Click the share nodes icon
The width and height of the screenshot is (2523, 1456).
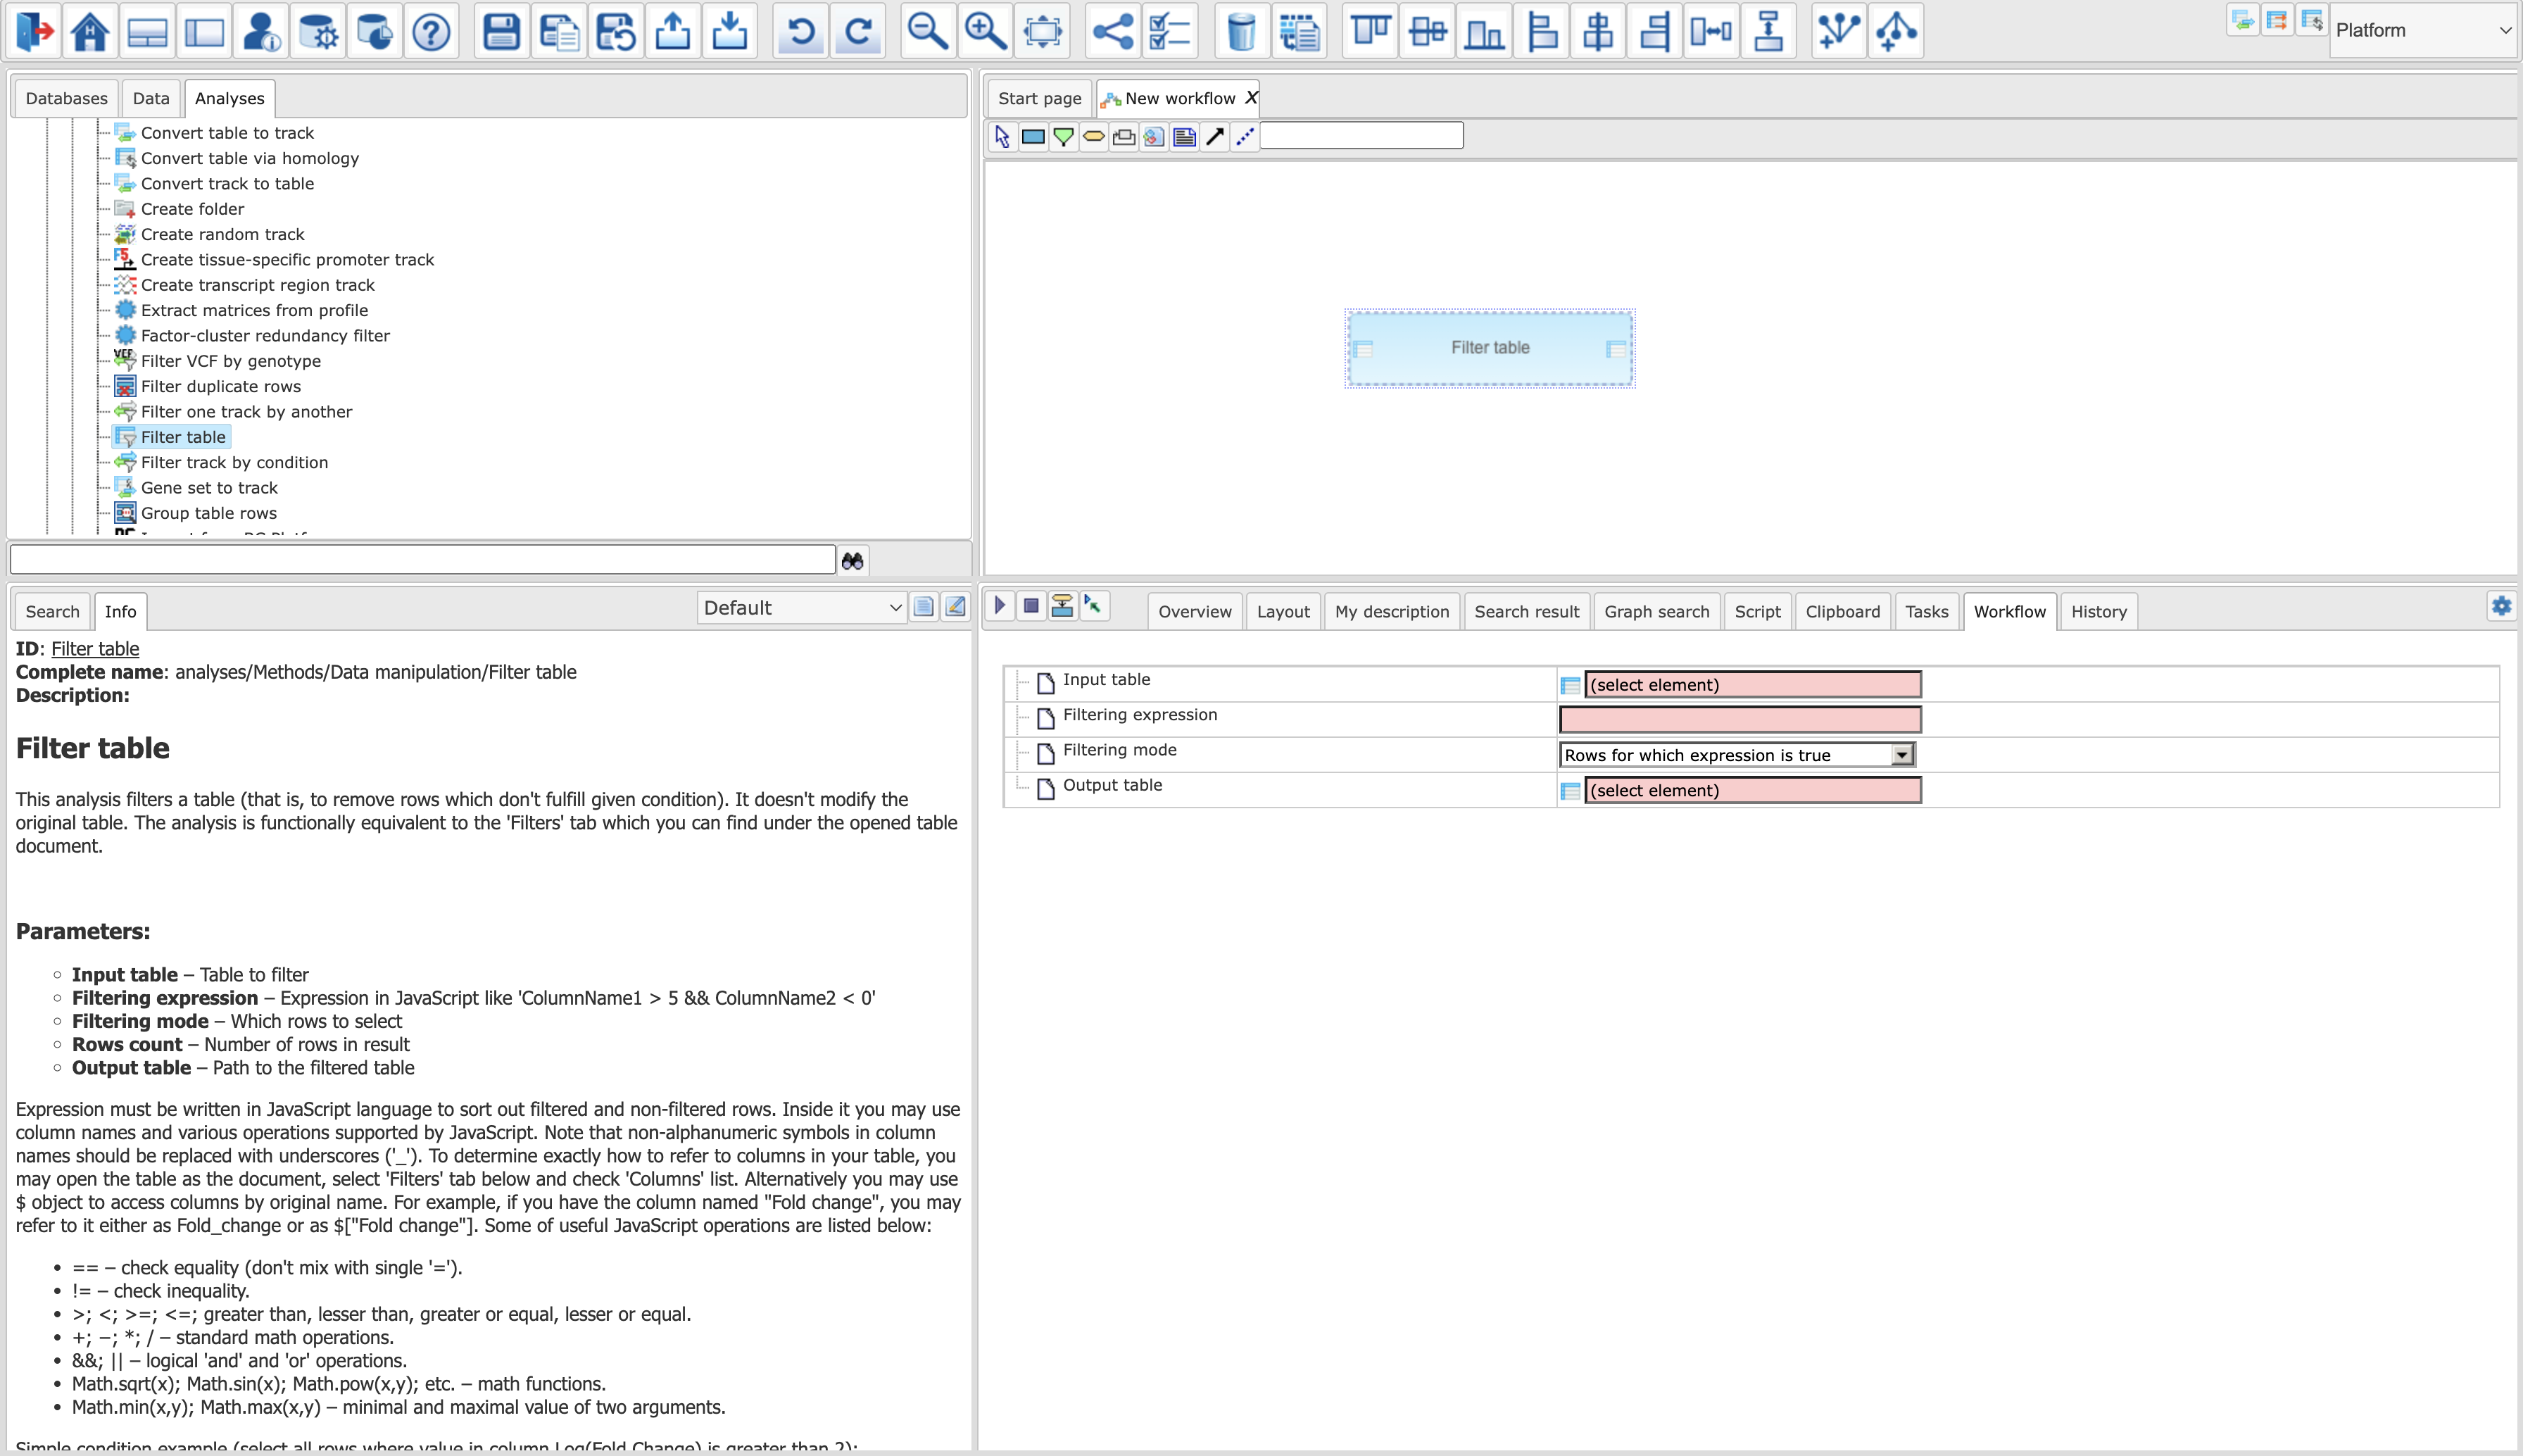pyautogui.click(x=1112, y=31)
